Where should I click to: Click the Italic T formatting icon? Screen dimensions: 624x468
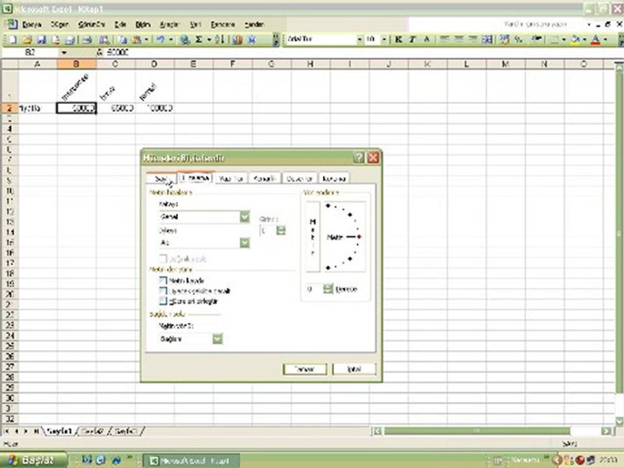coord(412,39)
